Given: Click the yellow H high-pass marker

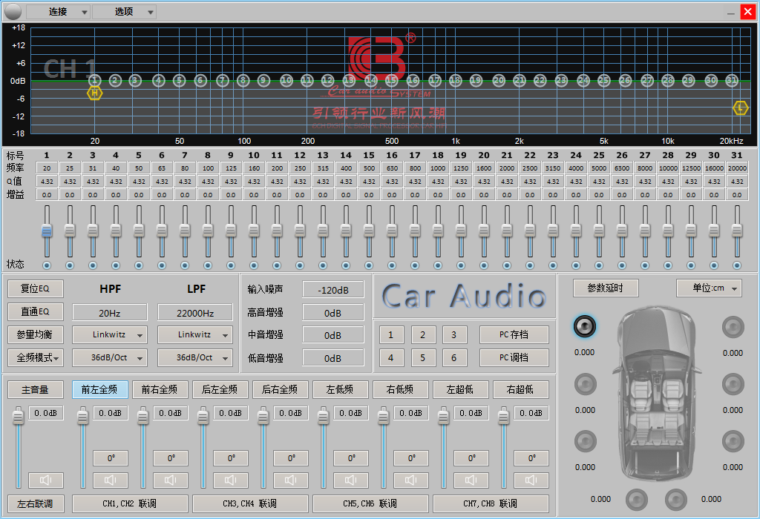Looking at the screenshot, I should pos(95,93).
